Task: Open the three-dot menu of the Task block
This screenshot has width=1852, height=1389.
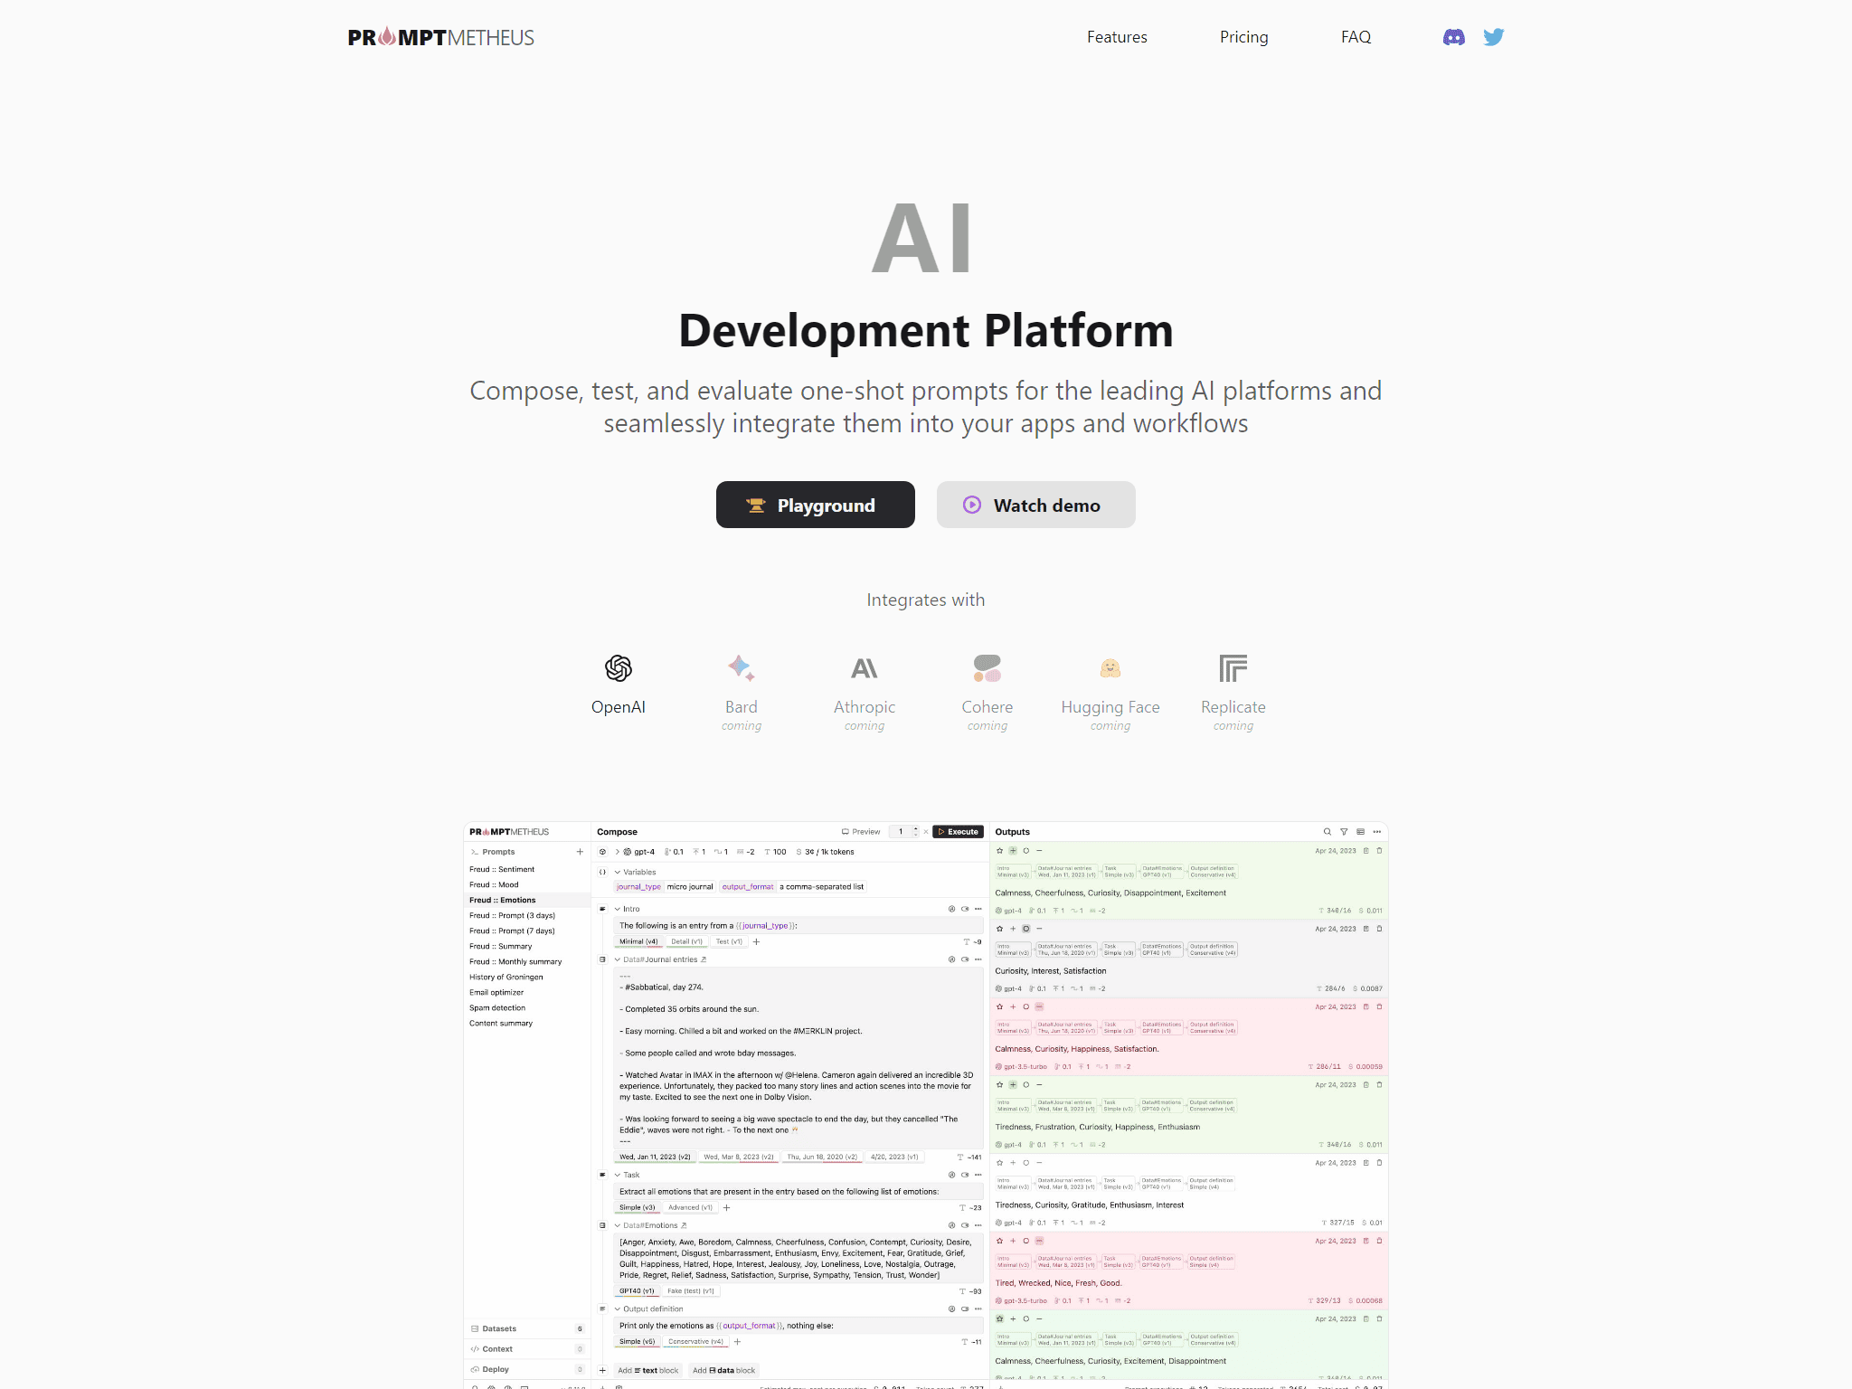Action: coord(978,1175)
